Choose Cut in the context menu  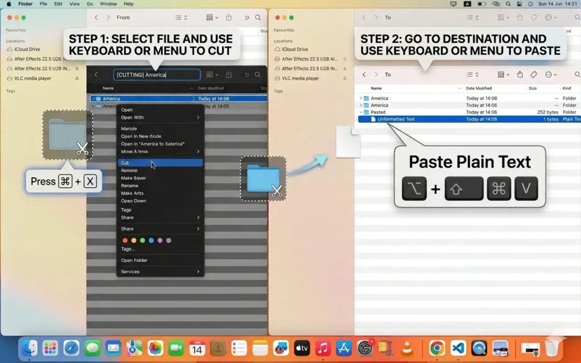pos(160,163)
